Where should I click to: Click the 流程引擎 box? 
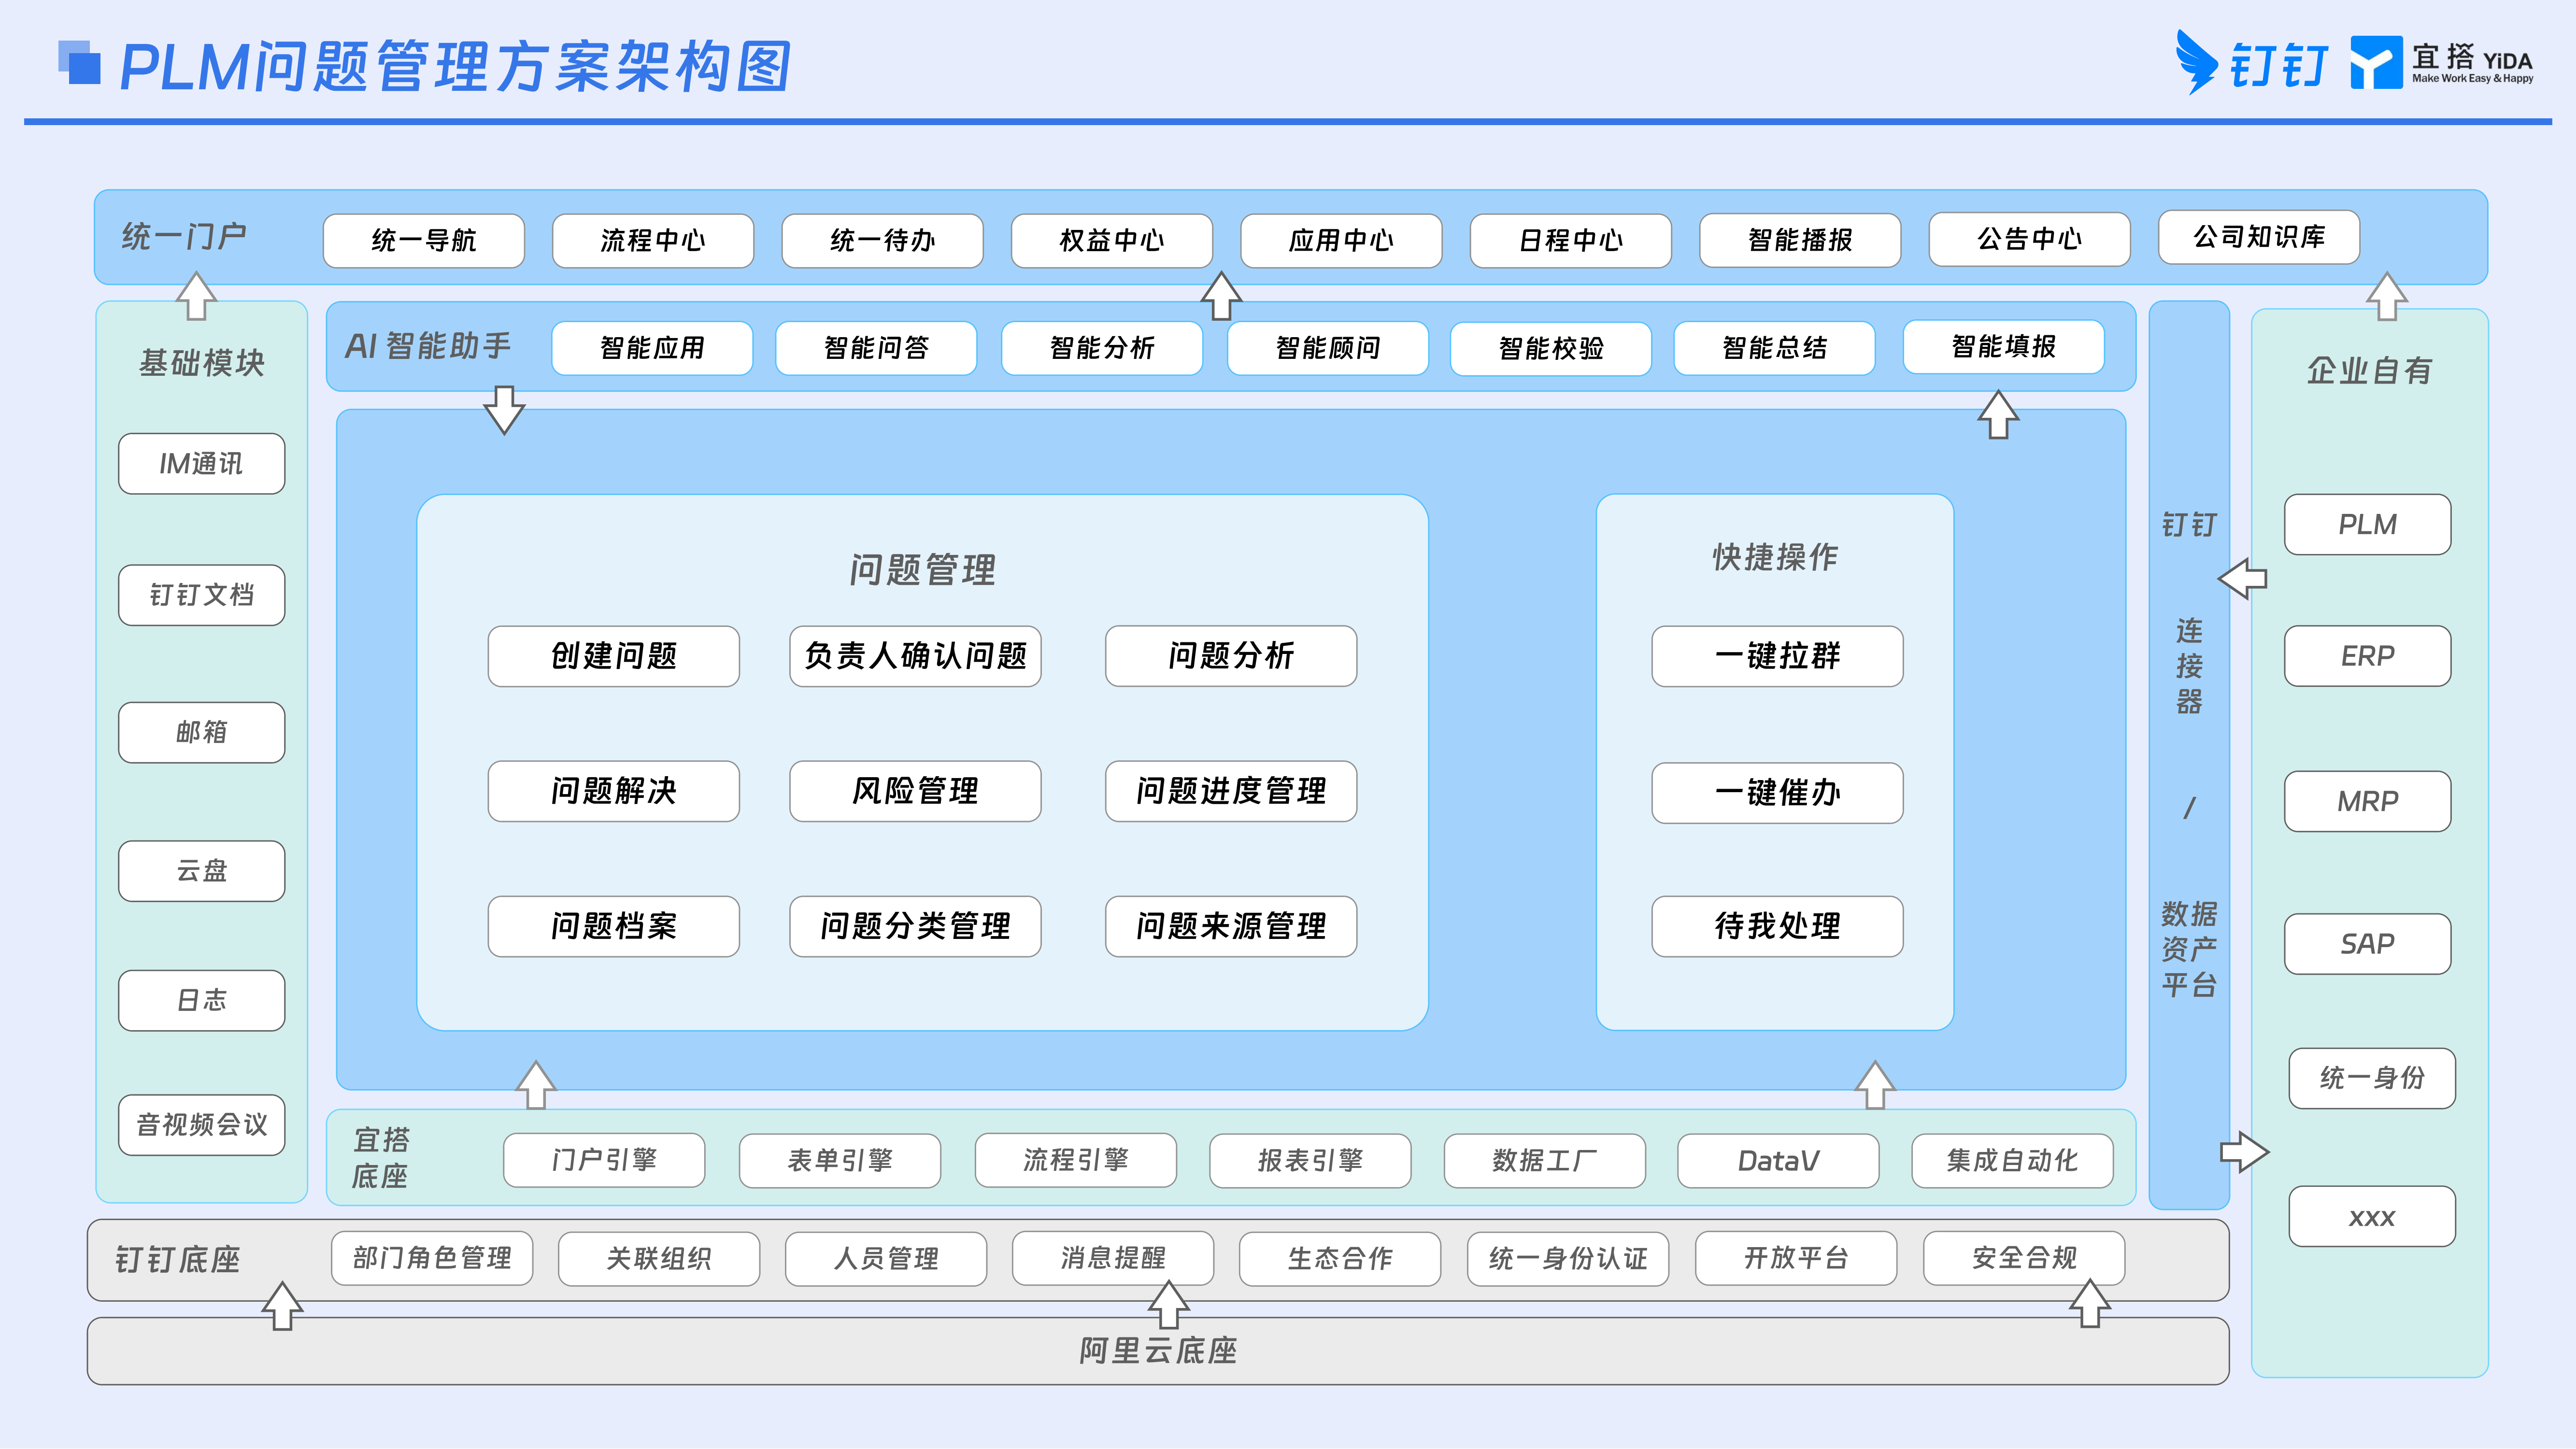1076,1160
